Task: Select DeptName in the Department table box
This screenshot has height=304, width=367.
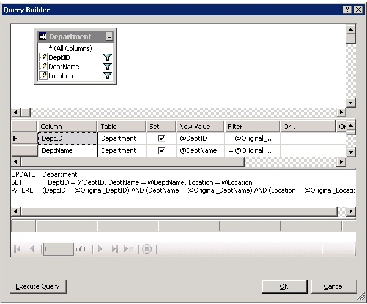Action: [x=64, y=67]
